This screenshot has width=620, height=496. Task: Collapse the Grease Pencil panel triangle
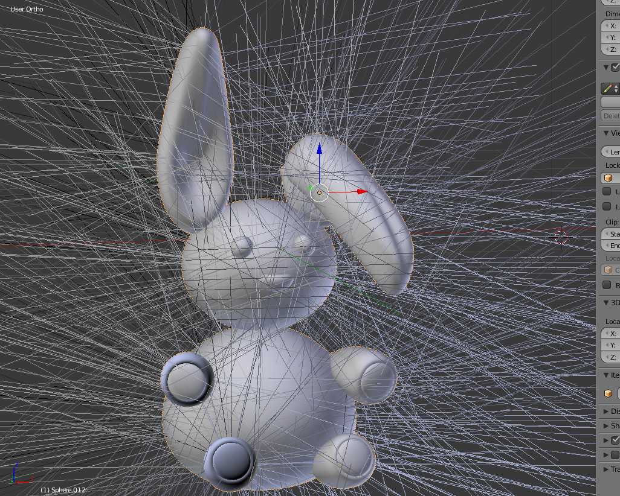click(606, 67)
